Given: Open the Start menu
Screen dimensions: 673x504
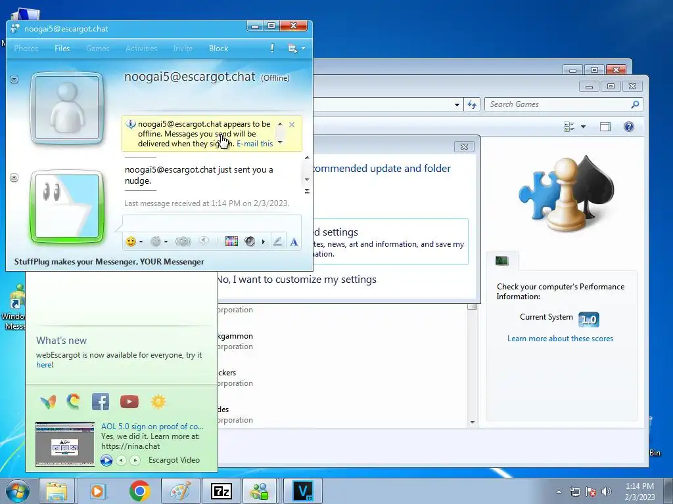Looking at the screenshot, I should coord(18,491).
